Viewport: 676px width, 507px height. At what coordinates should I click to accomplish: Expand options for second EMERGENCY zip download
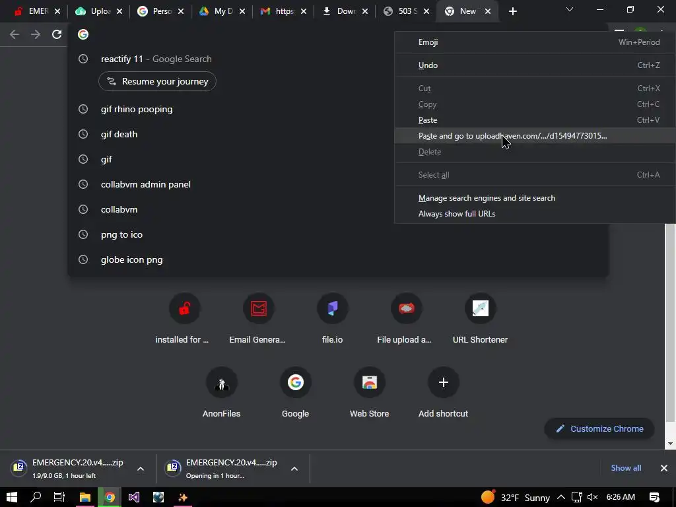click(294, 469)
